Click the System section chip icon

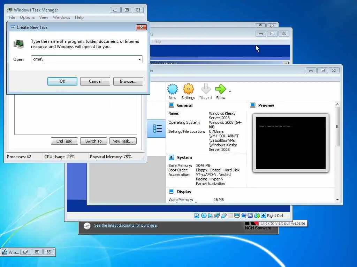click(172, 157)
